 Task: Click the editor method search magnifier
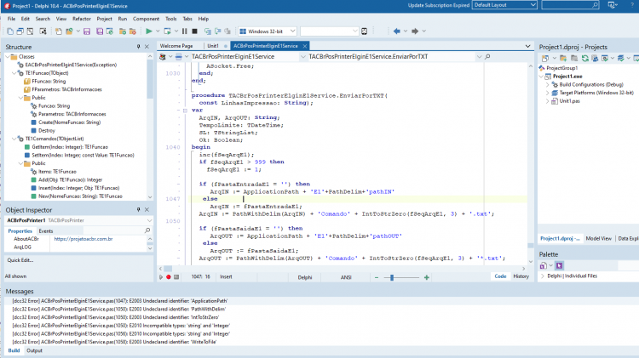point(487,56)
